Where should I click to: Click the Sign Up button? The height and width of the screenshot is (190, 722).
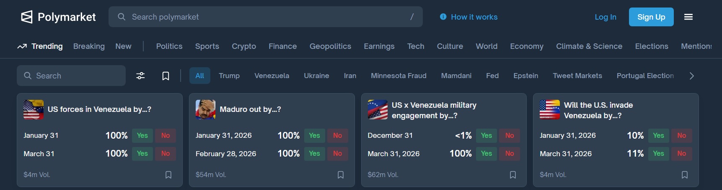click(x=651, y=17)
